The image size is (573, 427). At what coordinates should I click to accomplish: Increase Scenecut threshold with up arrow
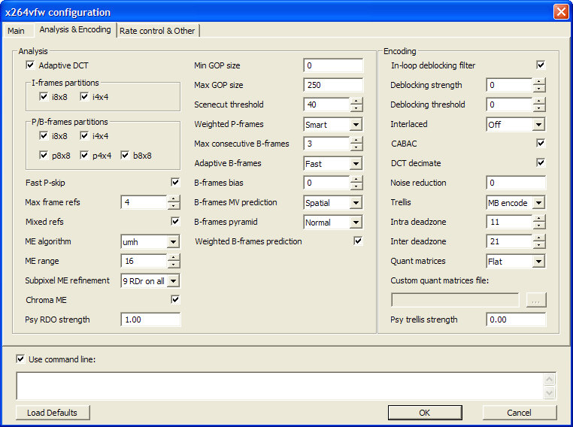356,101
